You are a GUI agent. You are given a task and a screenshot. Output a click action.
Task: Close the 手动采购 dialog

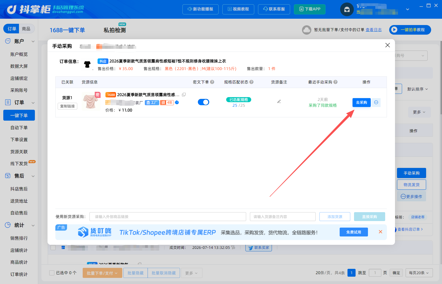(x=387, y=45)
